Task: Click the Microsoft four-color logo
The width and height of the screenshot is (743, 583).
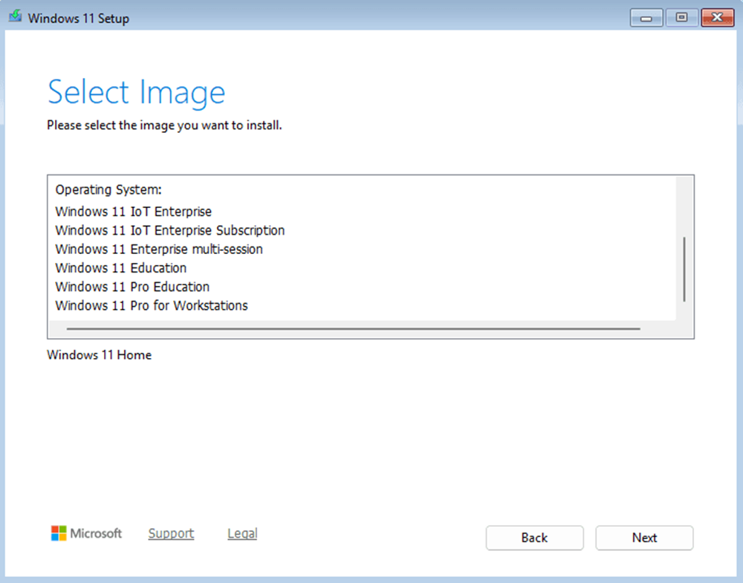Action: pyautogui.click(x=59, y=533)
